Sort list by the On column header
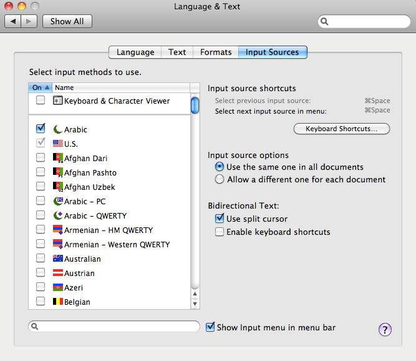 pyautogui.click(x=41, y=87)
